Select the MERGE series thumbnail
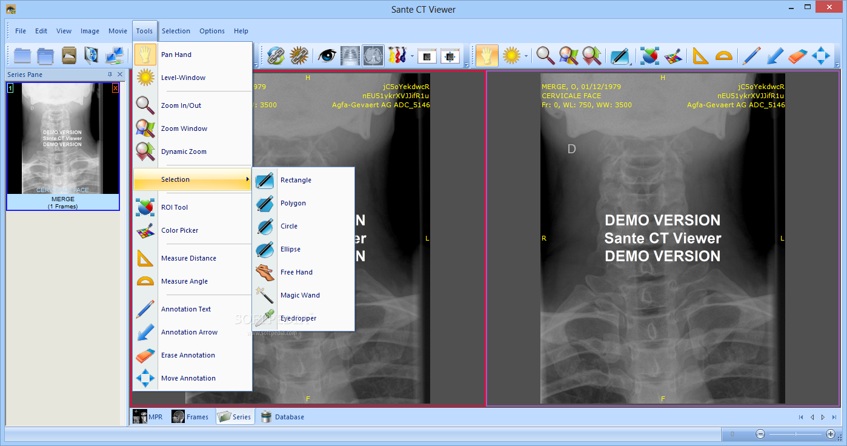Image resolution: width=847 pixels, height=446 pixels. (63, 146)
